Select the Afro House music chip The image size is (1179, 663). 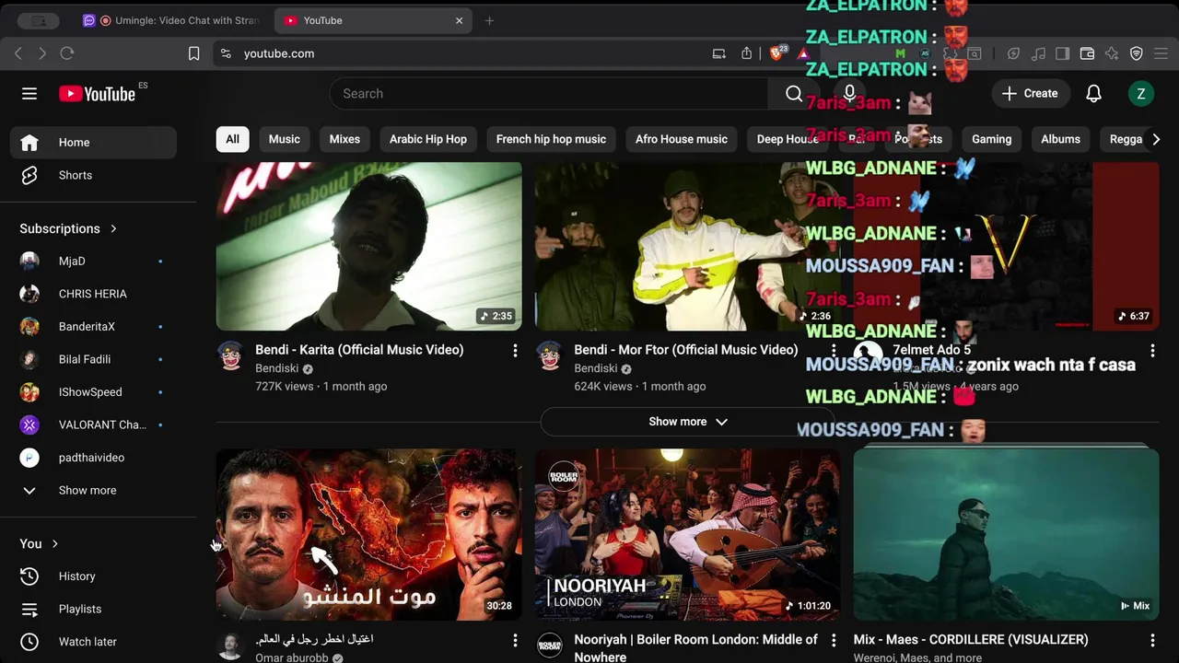(682, 139)
